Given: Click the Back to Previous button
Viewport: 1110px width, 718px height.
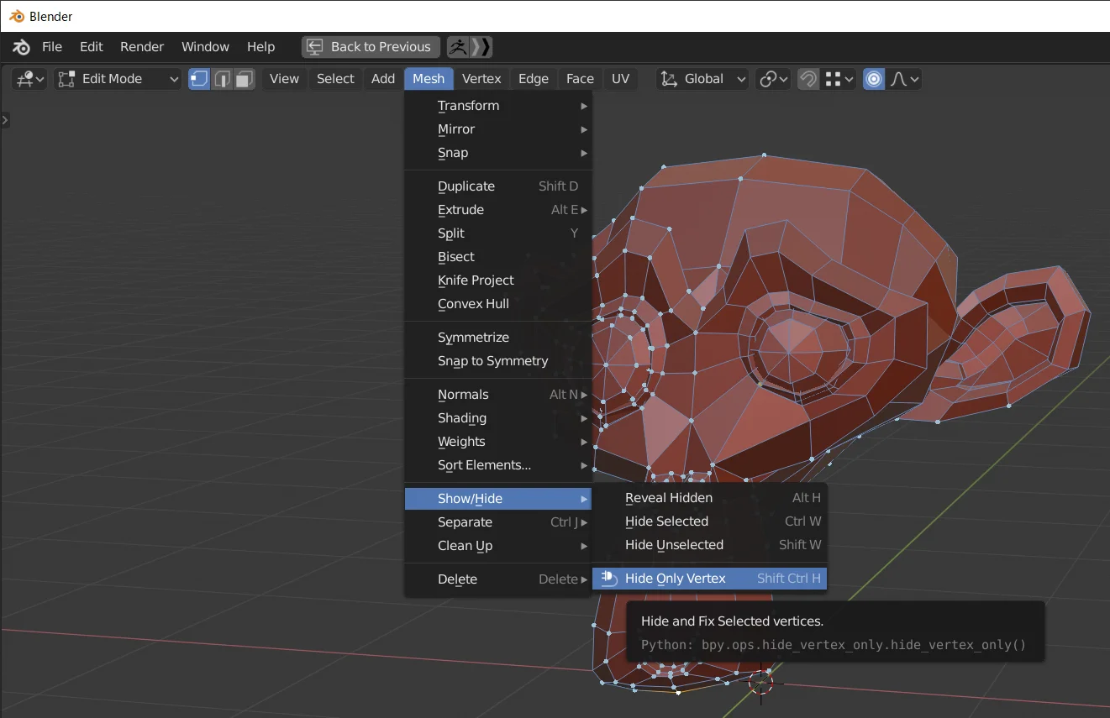Looking at the screenshot, I should tap(370, 46).
